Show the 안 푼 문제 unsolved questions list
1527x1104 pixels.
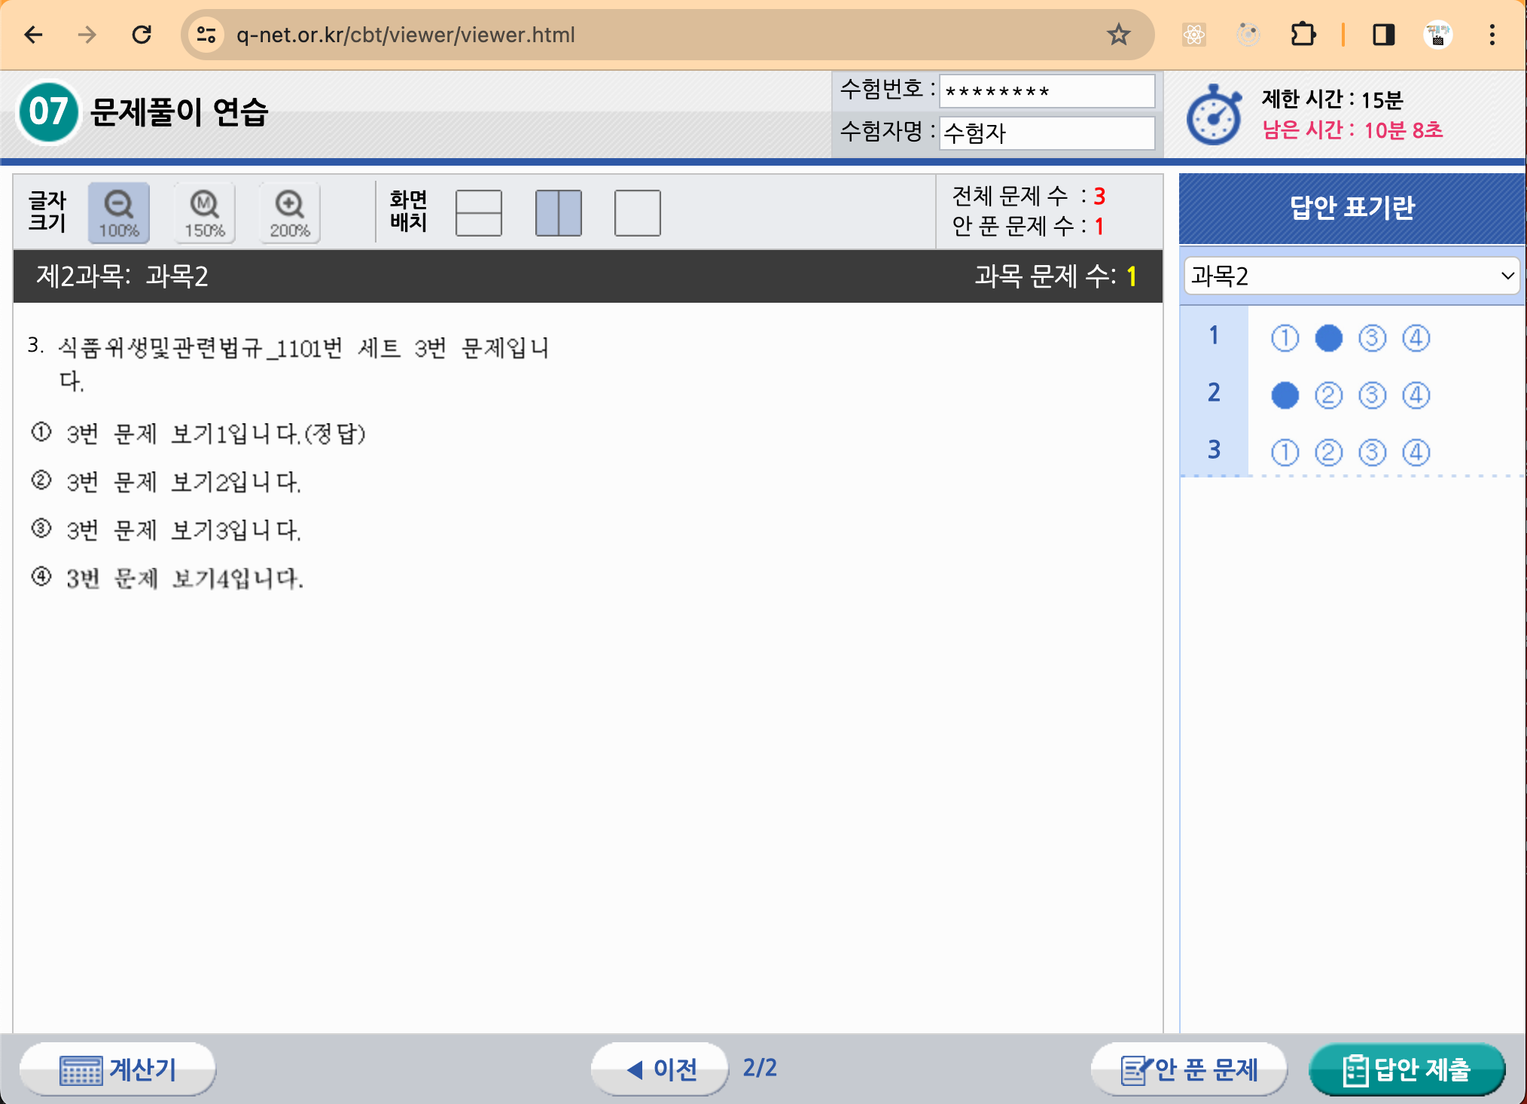tap(1189, 1069)
